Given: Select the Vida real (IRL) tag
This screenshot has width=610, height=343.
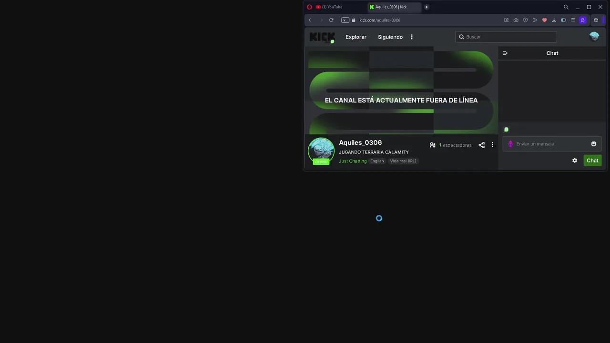Looking at the screenshot, I should point(403,161).
